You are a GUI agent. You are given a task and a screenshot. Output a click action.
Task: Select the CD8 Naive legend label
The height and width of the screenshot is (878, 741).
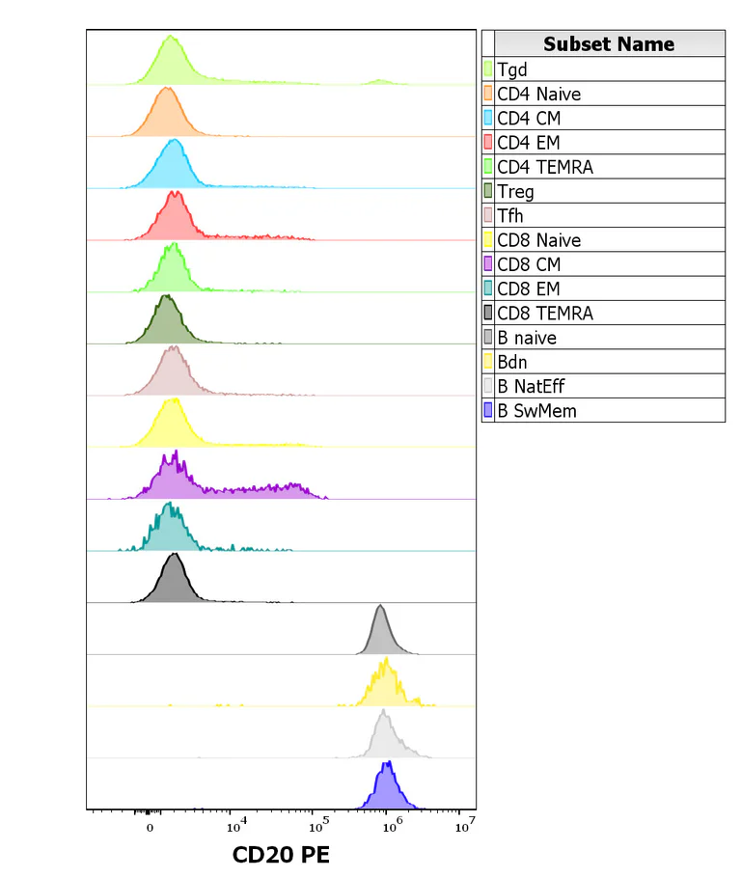click(538, 240)
